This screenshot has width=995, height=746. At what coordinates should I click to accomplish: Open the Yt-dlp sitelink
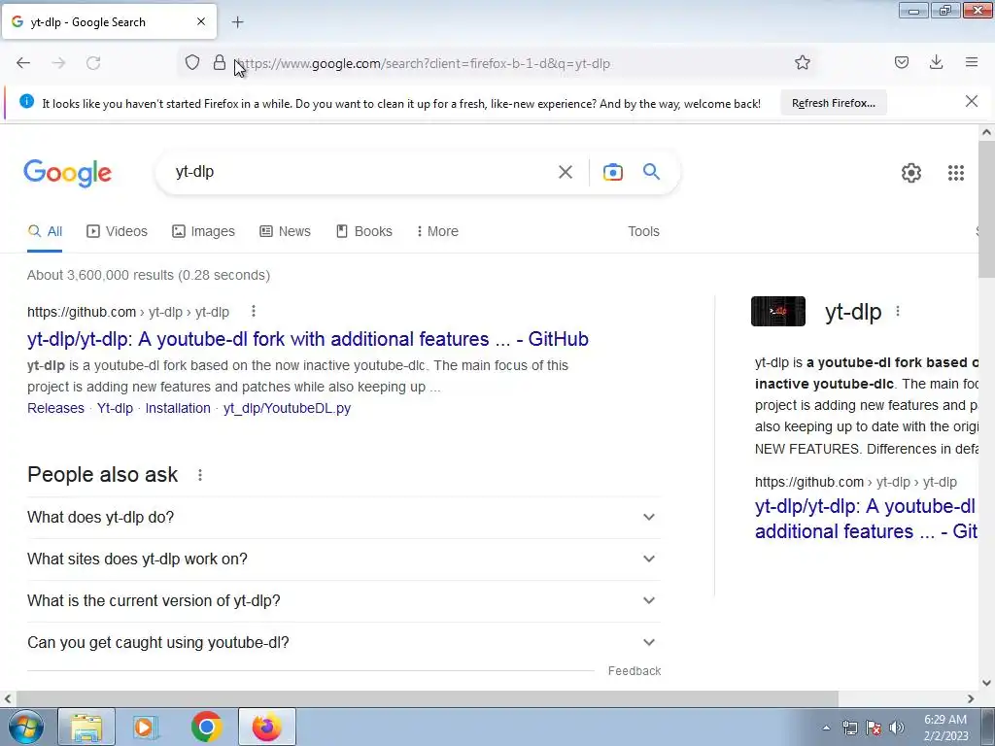[x=115, y=408]
